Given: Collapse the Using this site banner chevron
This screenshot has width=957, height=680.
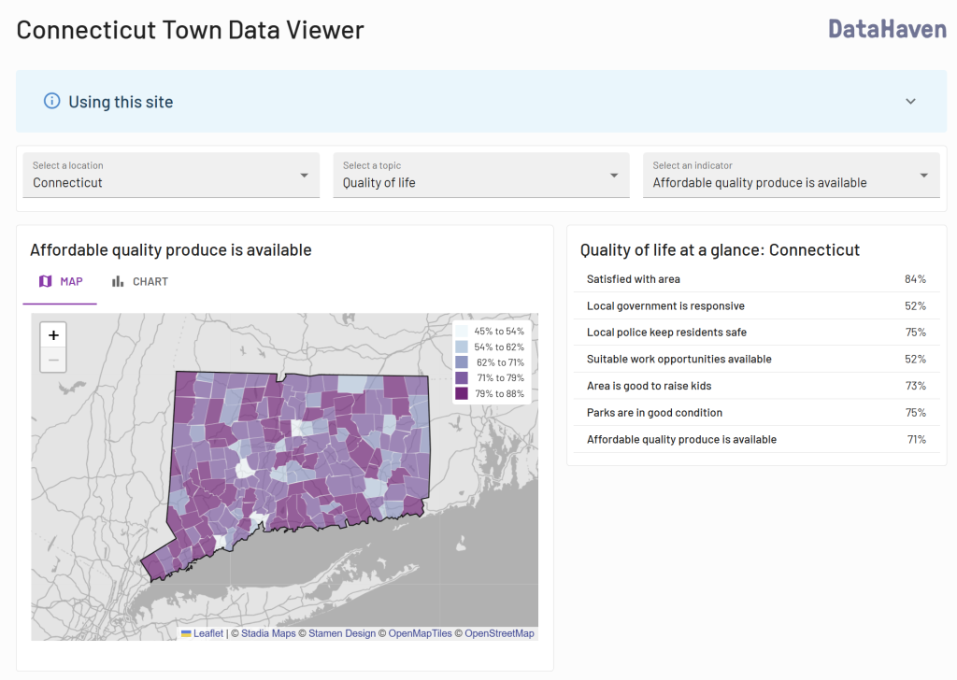Looking at the screenshot, I should pos(909,101).
